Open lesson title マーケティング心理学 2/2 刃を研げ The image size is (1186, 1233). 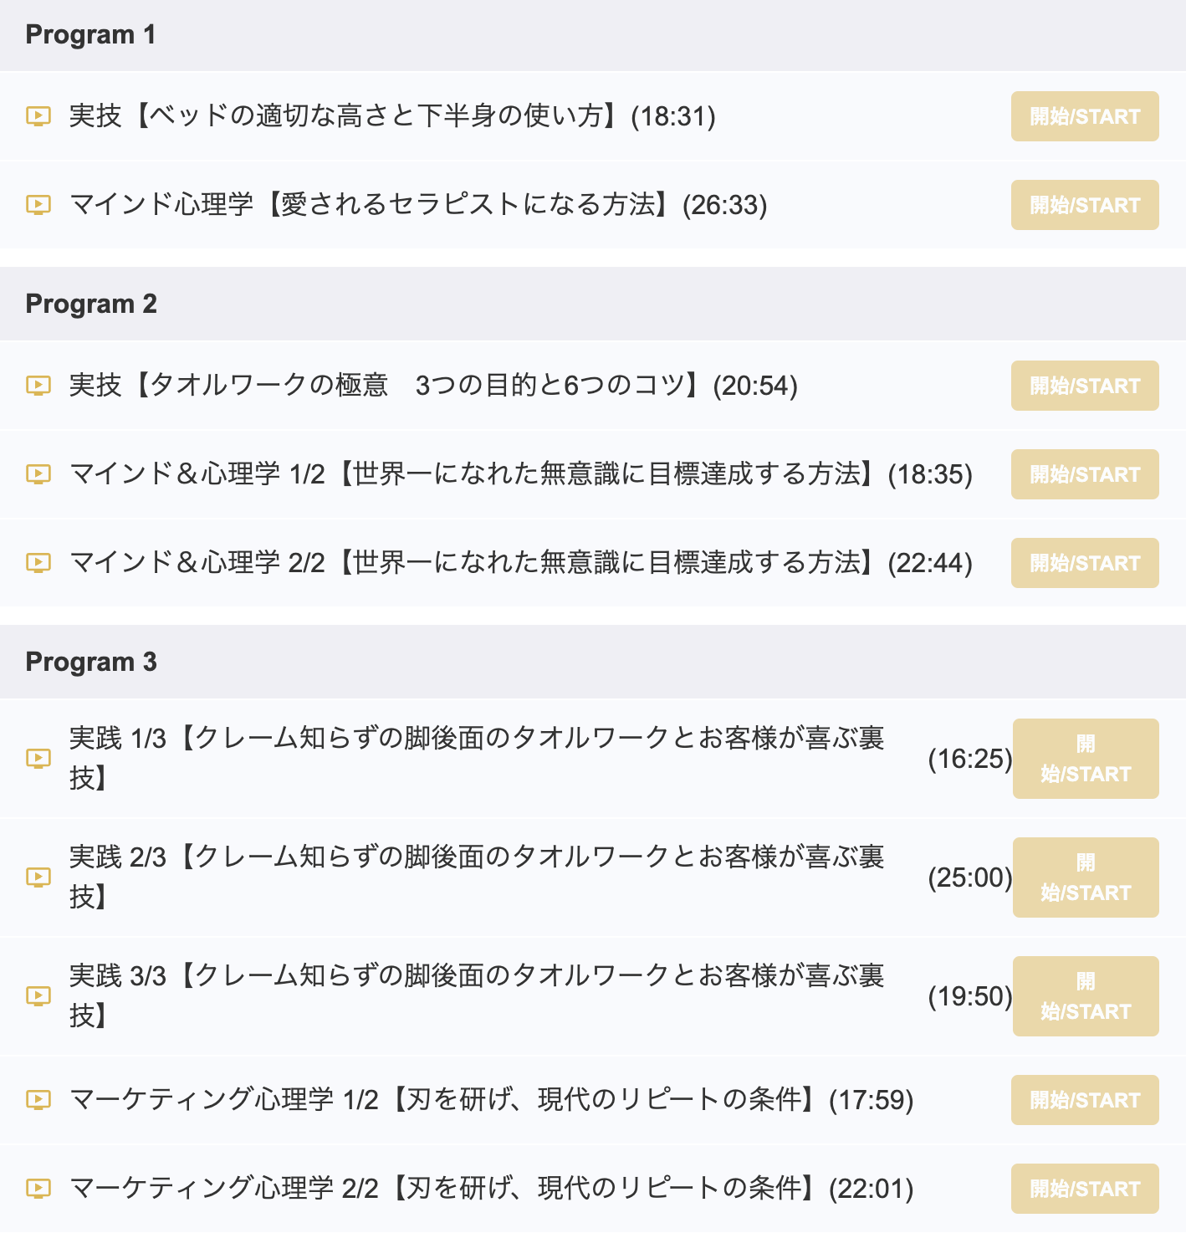[x=491, y=1189]
